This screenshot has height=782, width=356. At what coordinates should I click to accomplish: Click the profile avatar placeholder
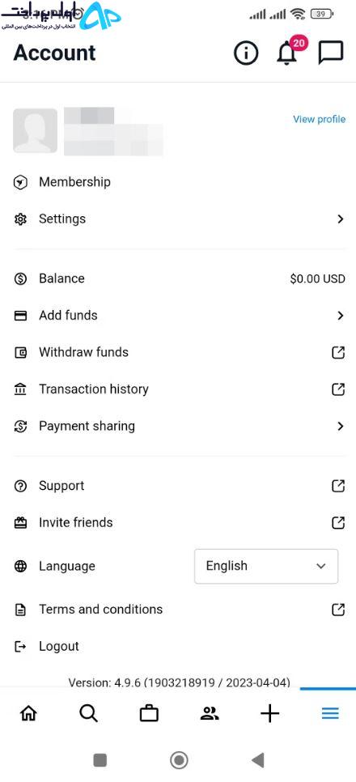35,130
